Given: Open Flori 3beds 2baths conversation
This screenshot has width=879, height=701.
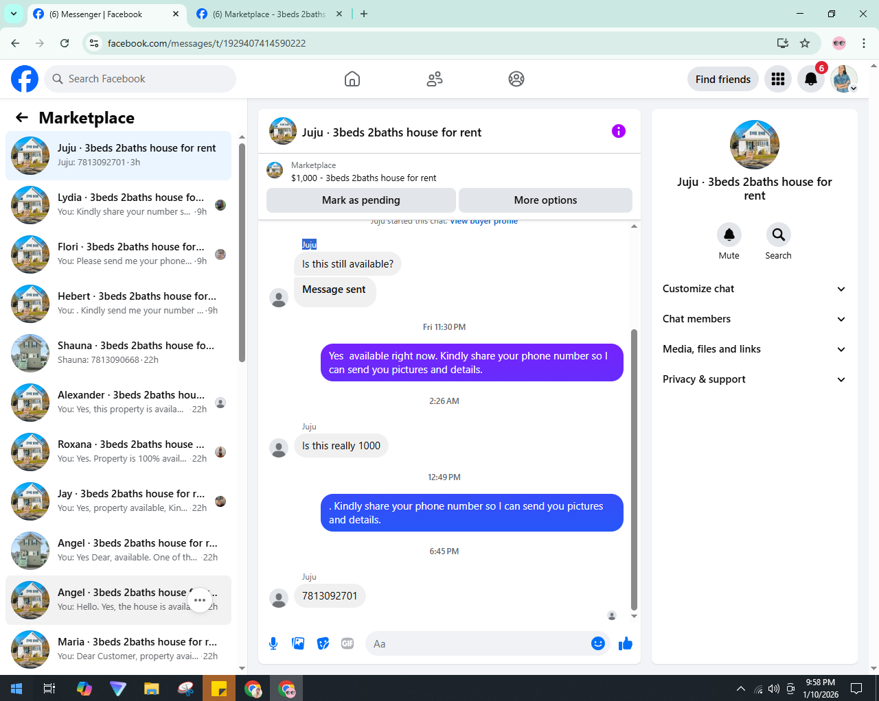Looking at the screenshot, I should 118,254.
